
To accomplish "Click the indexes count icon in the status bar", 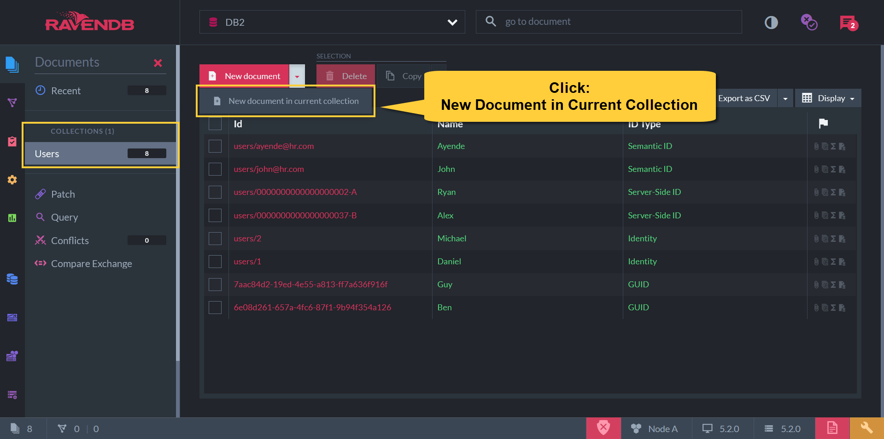I will [62, 428].
